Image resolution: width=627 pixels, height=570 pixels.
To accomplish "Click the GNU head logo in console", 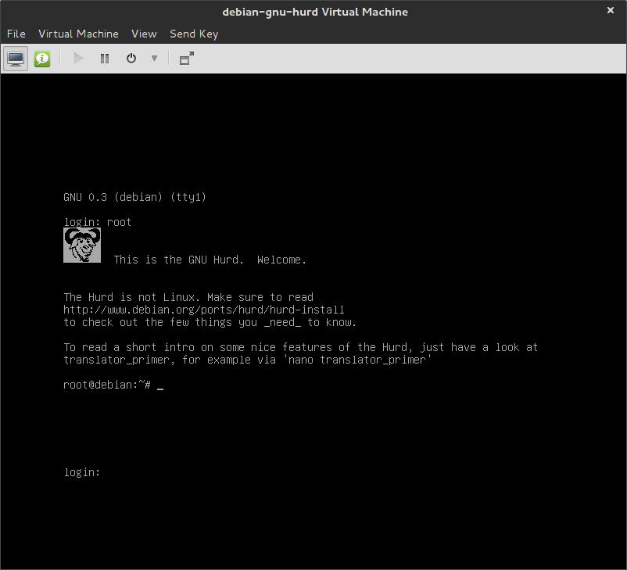I will 82,246.
